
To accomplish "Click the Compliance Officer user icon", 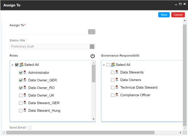I will coord(117,95).
